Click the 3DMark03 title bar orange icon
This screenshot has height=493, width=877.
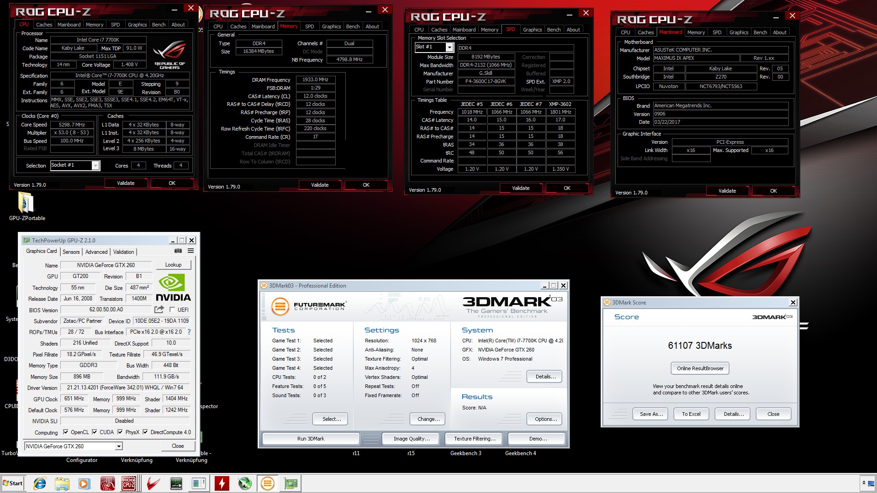click(x=264, y=286)
